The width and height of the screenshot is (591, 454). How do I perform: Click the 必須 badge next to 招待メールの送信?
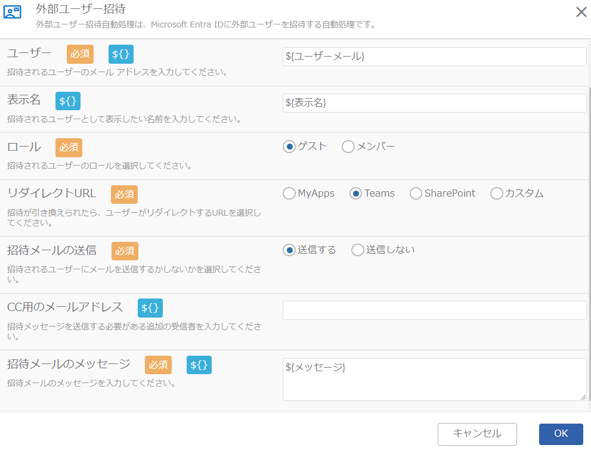(x=125, y=251)
